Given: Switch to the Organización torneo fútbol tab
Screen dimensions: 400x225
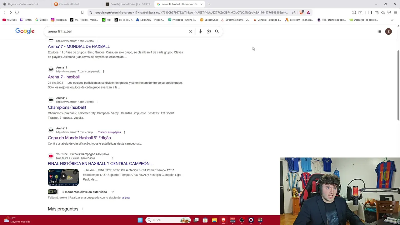Looking at the screenshot, I should tap(25, 4).
